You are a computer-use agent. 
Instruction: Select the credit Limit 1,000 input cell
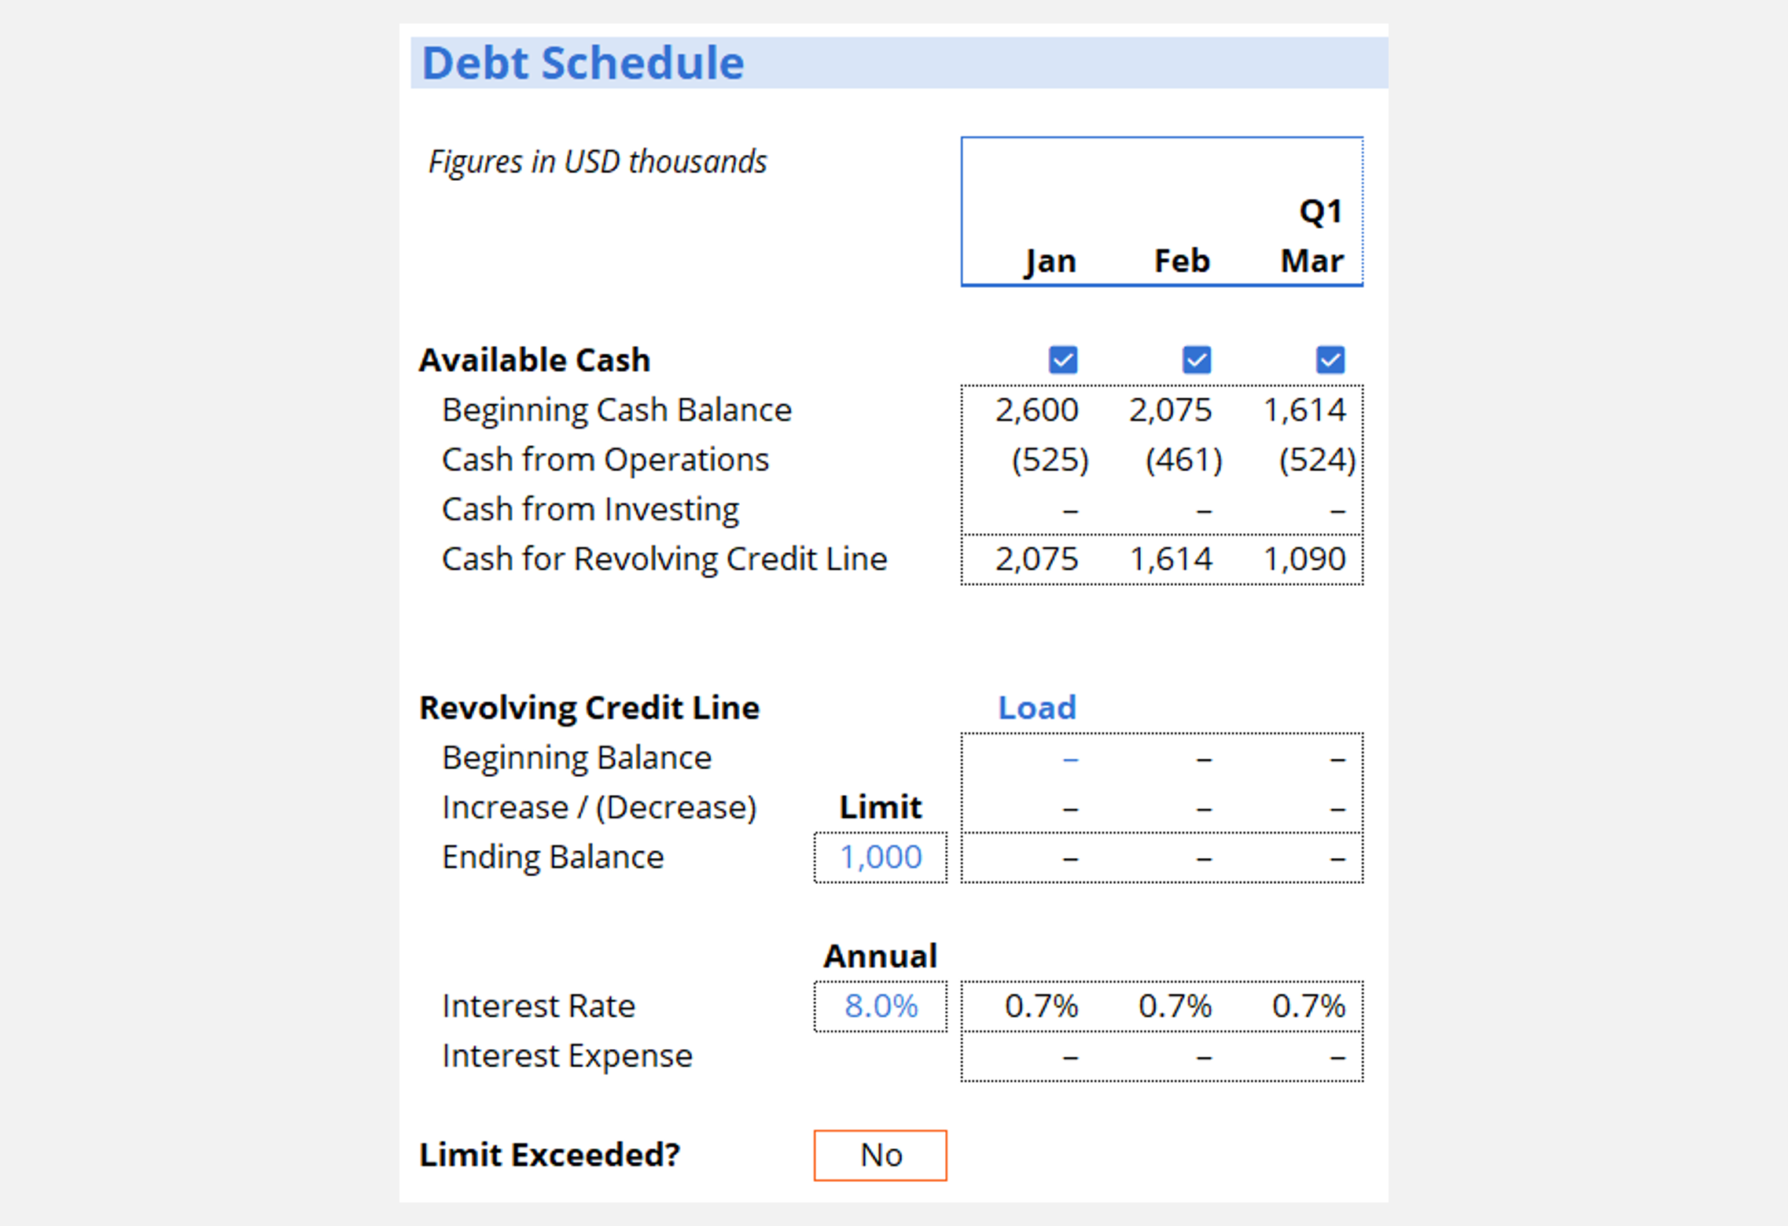881,857
